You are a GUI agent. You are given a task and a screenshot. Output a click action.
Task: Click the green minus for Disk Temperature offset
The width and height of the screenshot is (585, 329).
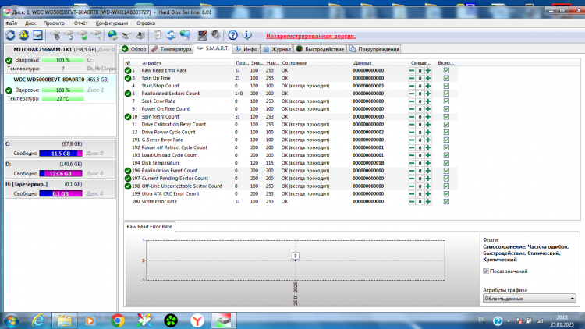[412, 163]
